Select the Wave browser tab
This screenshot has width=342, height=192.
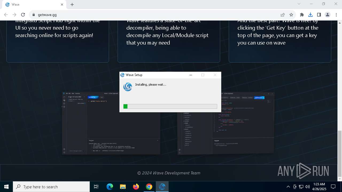pyautogui.click(x=34, y=5)
